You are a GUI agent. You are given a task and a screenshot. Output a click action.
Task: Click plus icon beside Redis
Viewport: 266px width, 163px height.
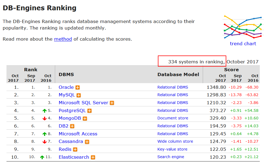point(75,149)
